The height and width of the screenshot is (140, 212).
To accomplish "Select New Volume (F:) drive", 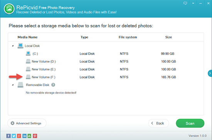I will [x=106, y=77].
